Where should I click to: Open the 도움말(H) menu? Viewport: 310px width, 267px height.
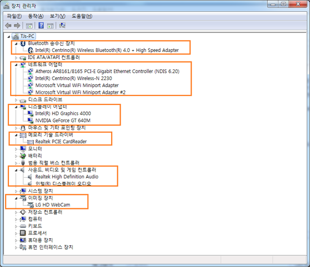click(82, 16)
